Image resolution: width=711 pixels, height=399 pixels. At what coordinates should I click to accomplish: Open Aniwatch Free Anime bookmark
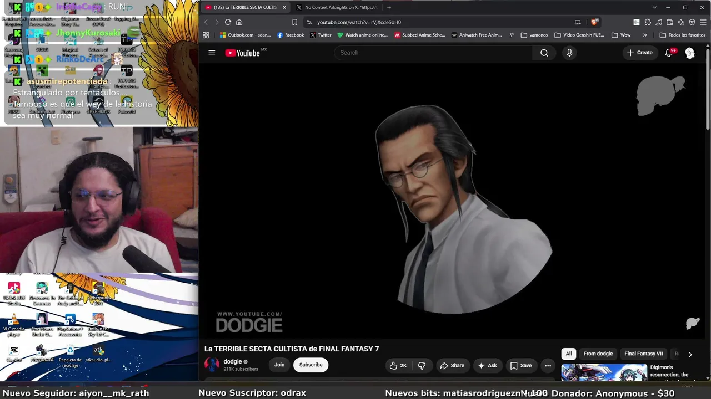pos(477,35)
